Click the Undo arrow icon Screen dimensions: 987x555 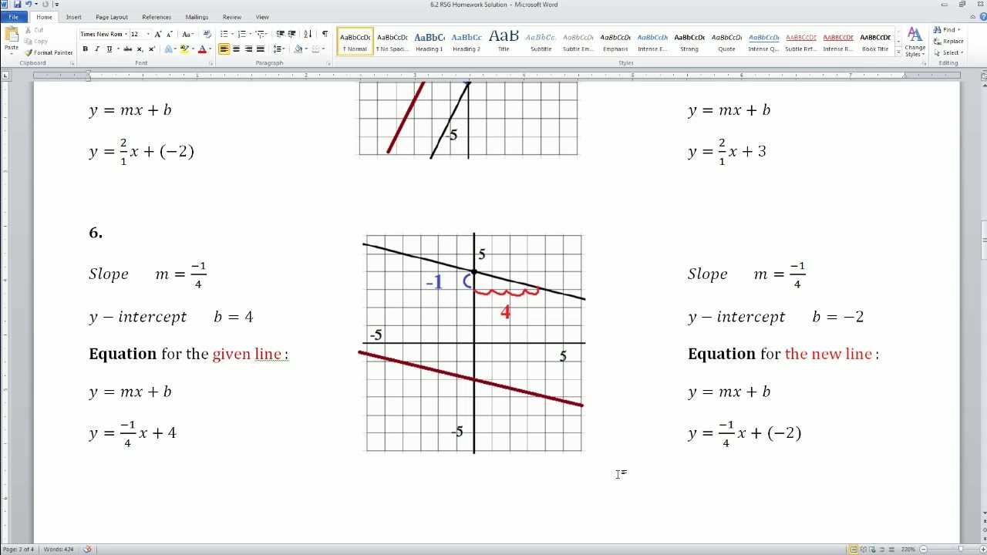pyautogui.click(x=27, y=5)
